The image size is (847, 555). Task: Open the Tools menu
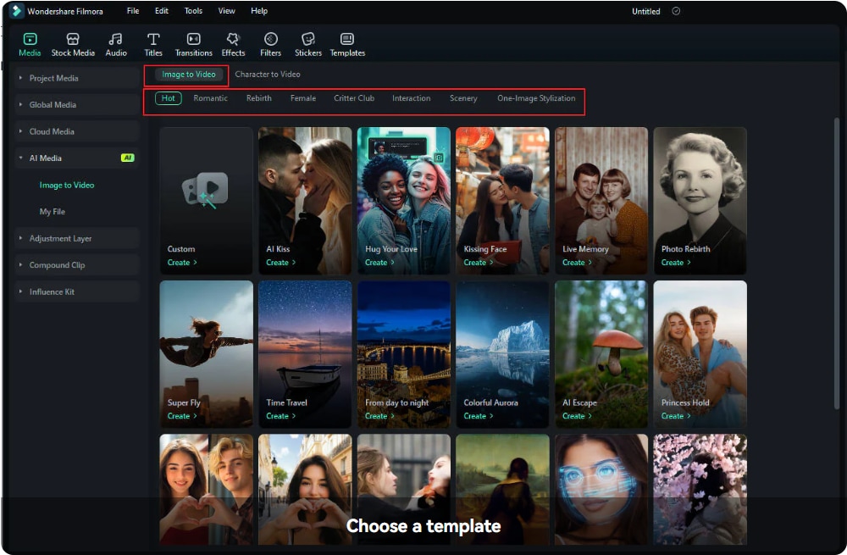(193, 11)
